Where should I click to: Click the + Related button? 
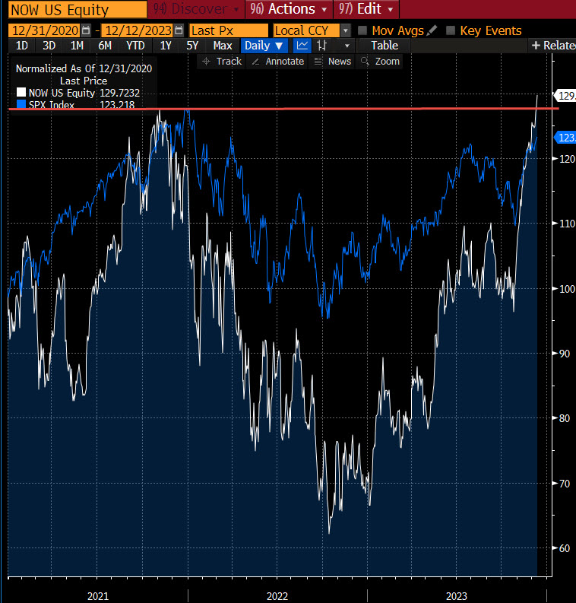click(553, 46)
